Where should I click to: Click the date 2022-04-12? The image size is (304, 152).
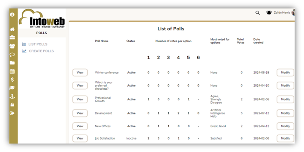[261, 126]
